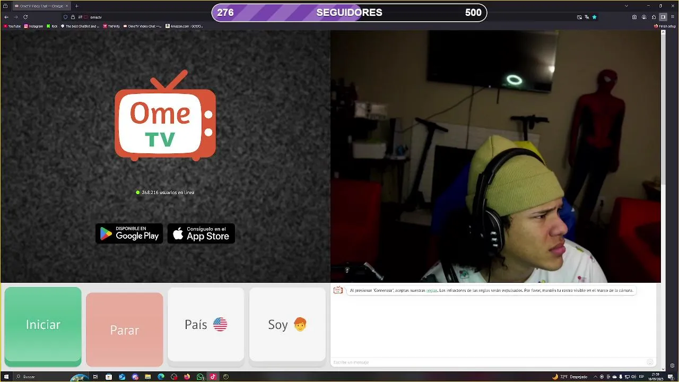Open Microsoft Edge from the taskbar
Screen dimensions: 679x382
161,377
